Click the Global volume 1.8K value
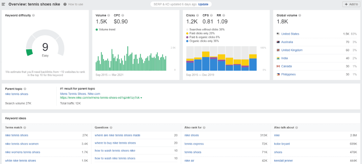 click(282, 22)
